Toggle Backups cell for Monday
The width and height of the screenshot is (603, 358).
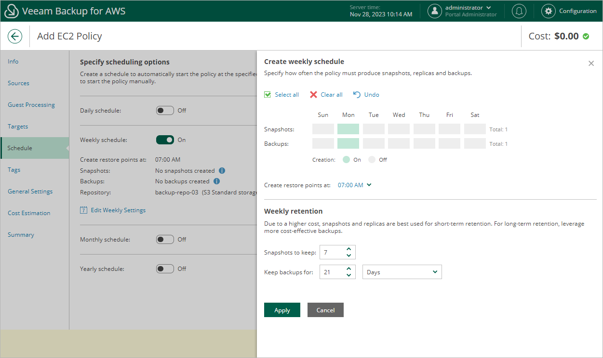pyautogui.click(x=348, y=143)
